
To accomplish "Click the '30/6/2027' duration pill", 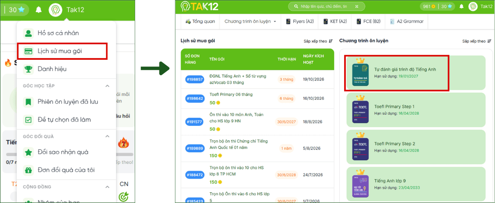I will coord(286,122).
